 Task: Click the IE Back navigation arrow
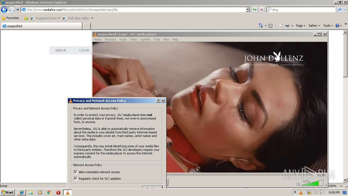tap(4, 10)
